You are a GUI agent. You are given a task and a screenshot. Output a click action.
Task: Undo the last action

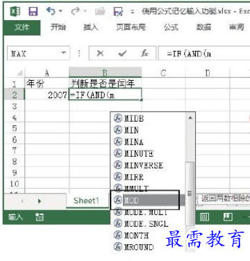[x=50, y=11]
